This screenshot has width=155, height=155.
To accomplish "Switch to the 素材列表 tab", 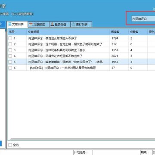I will pos(81,25).
